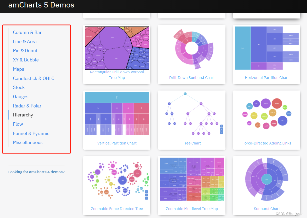This screenshot has width=307, height=218.
Task: Click 'Looking for amCharts 4 demos?' link
Action: (x=37, y=172)
